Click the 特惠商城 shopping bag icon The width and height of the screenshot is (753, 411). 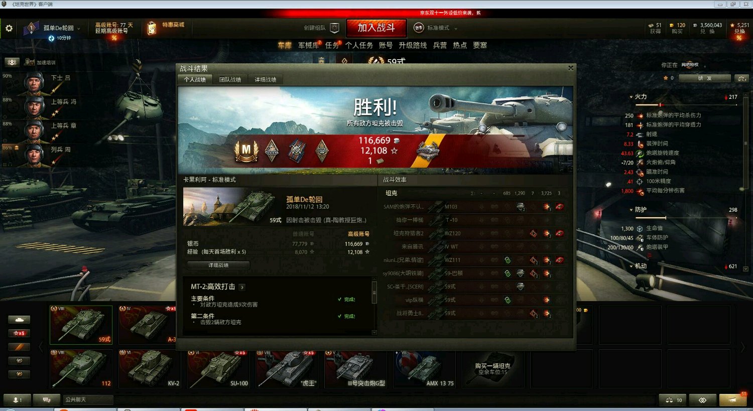[152, 28]
